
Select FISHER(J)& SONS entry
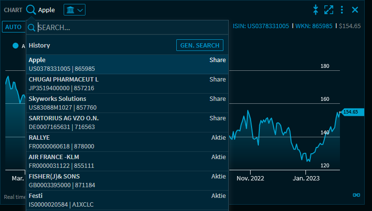[x=127, y=181]
